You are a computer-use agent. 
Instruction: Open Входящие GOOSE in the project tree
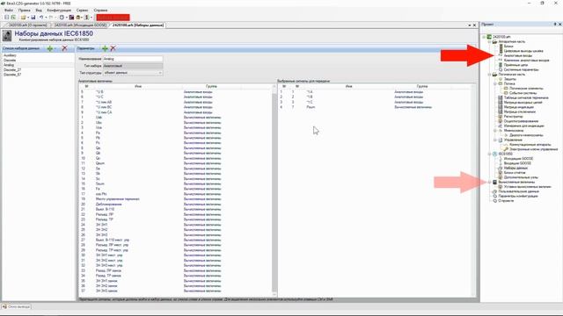pos(517,163)
